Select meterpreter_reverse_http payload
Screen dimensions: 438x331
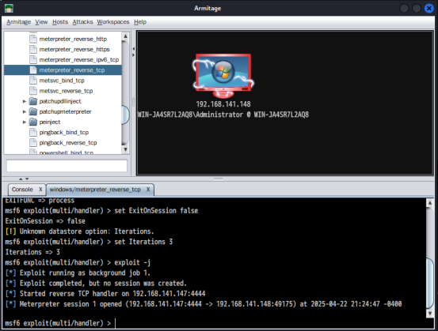pos(73,39)
